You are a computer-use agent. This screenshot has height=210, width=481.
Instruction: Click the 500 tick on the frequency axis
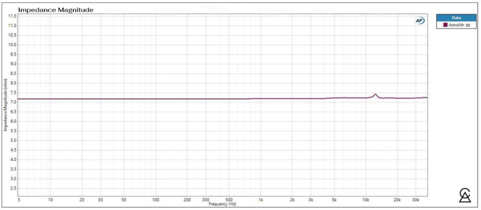229,200
